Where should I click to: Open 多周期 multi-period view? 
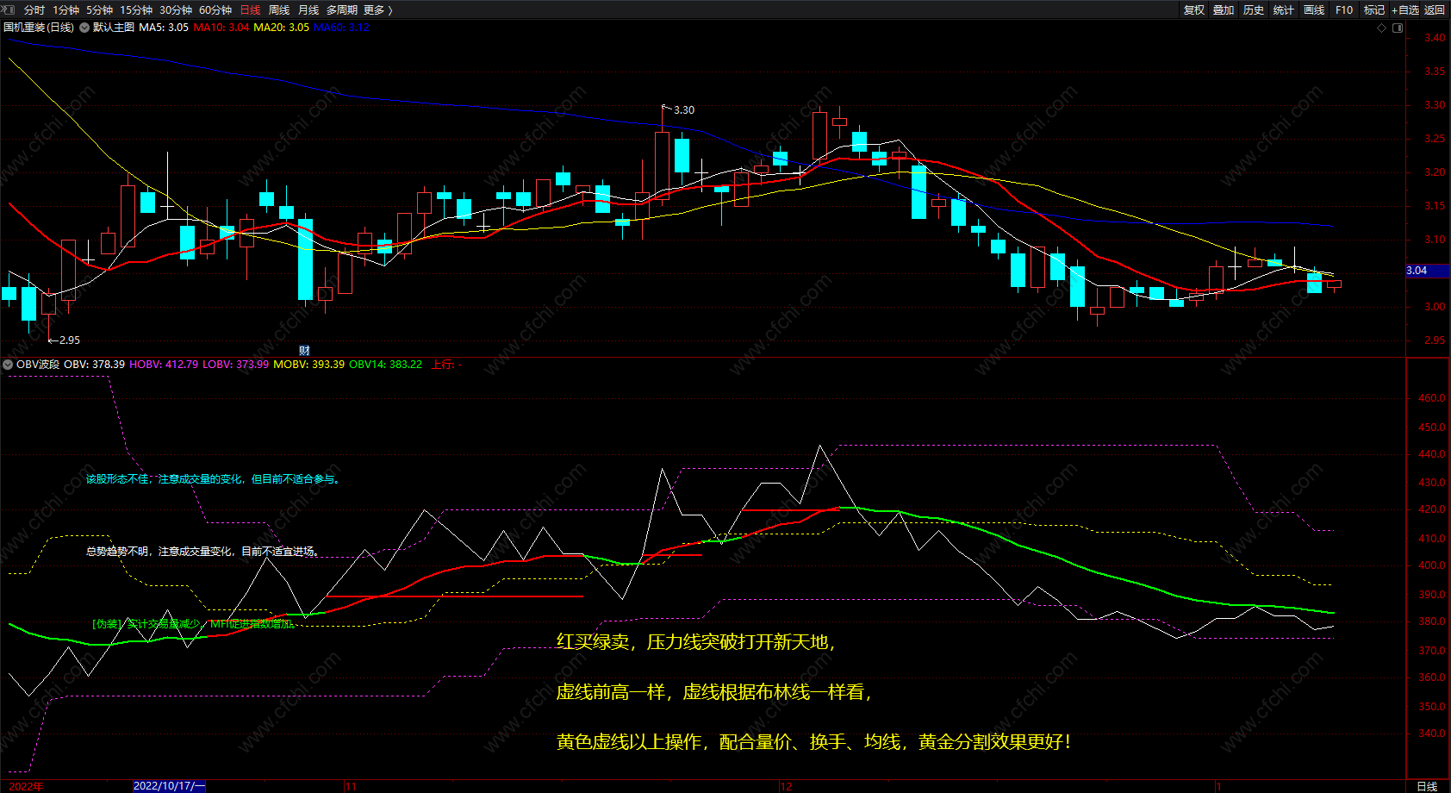coord(341,10)
